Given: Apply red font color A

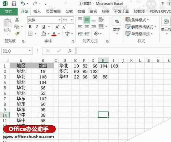Looking at the screenshot, I should coord(54,34).
